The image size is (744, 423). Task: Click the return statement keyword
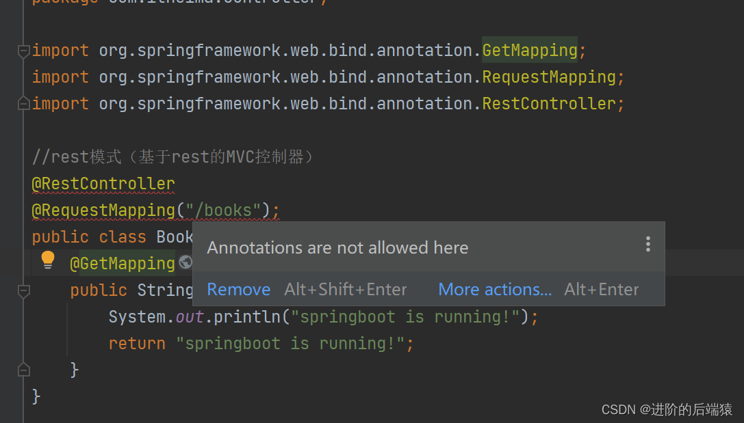click(137, 344)
